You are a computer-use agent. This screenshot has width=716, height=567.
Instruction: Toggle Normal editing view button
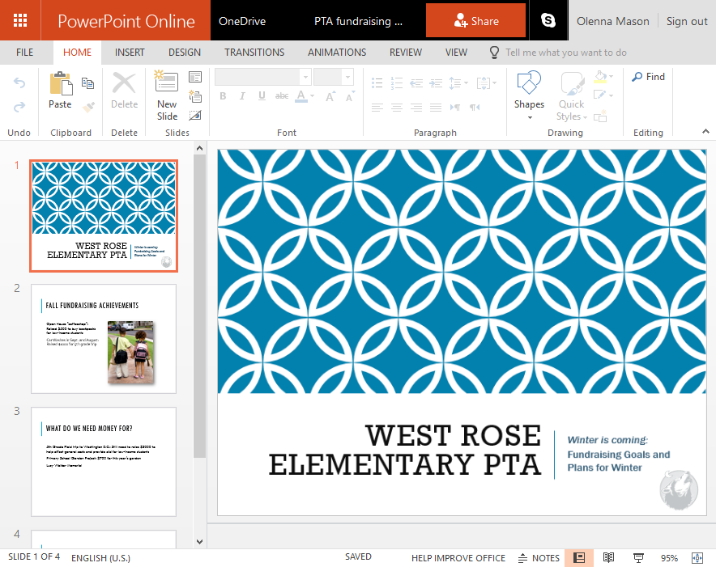(x=579, y=558)
